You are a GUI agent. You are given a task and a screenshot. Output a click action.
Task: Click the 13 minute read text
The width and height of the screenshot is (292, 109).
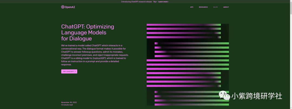point(67,105)
